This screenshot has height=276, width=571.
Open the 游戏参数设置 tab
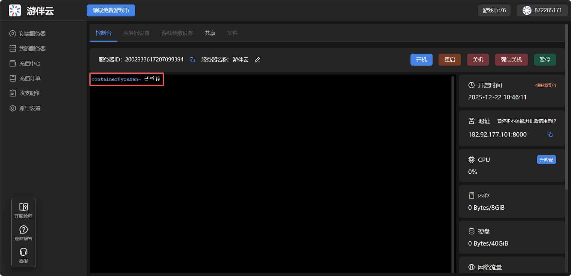tap(177, 33)
